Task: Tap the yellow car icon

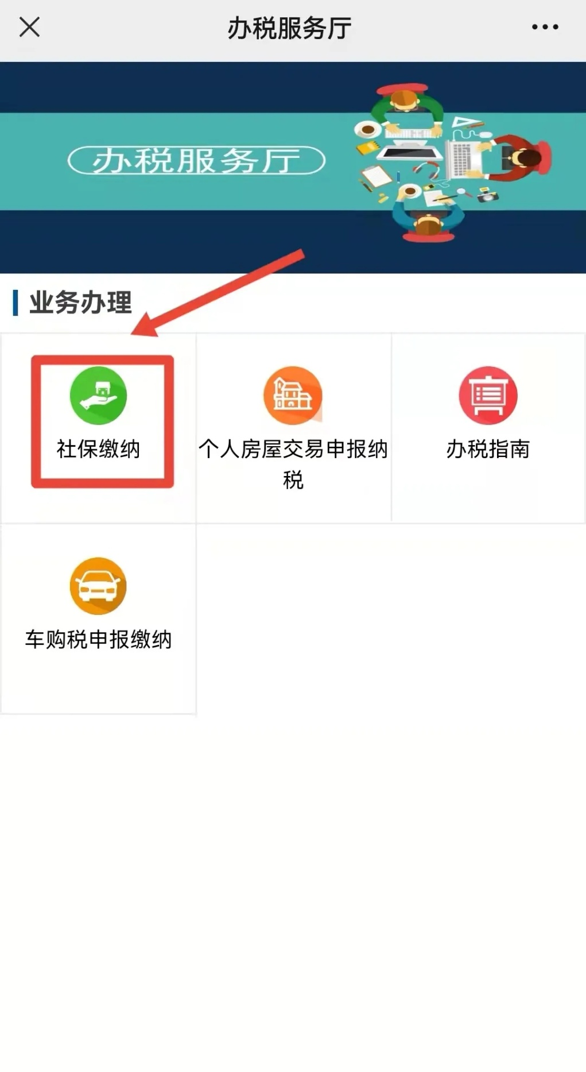Action: (x=98, y=586)
